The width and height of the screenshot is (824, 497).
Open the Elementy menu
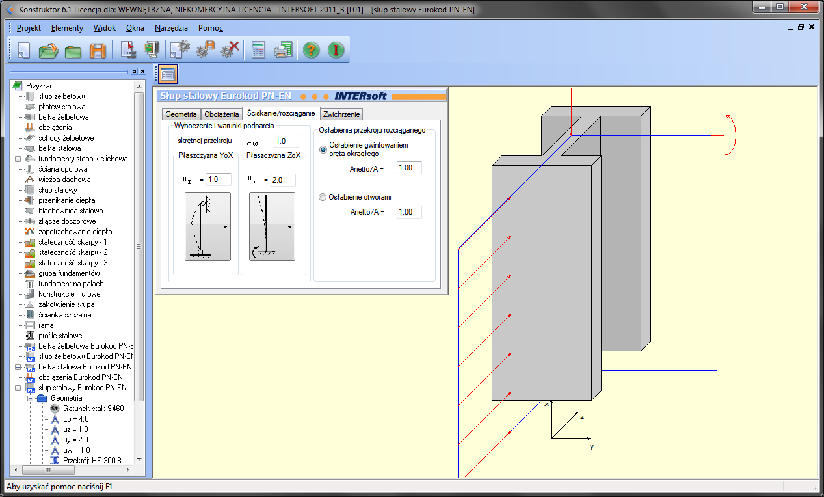67,28
